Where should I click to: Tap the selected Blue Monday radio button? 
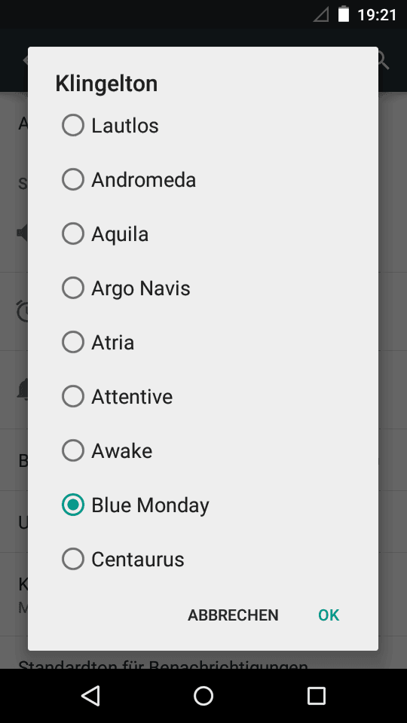pos(73,505)
